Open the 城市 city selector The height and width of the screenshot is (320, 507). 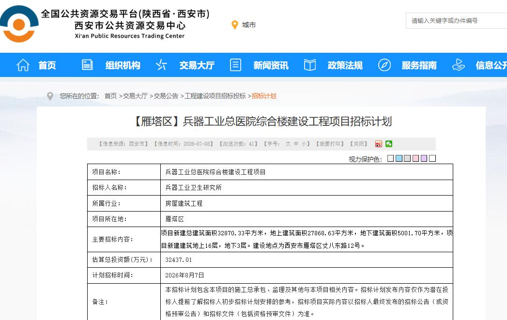click(248, 25)
